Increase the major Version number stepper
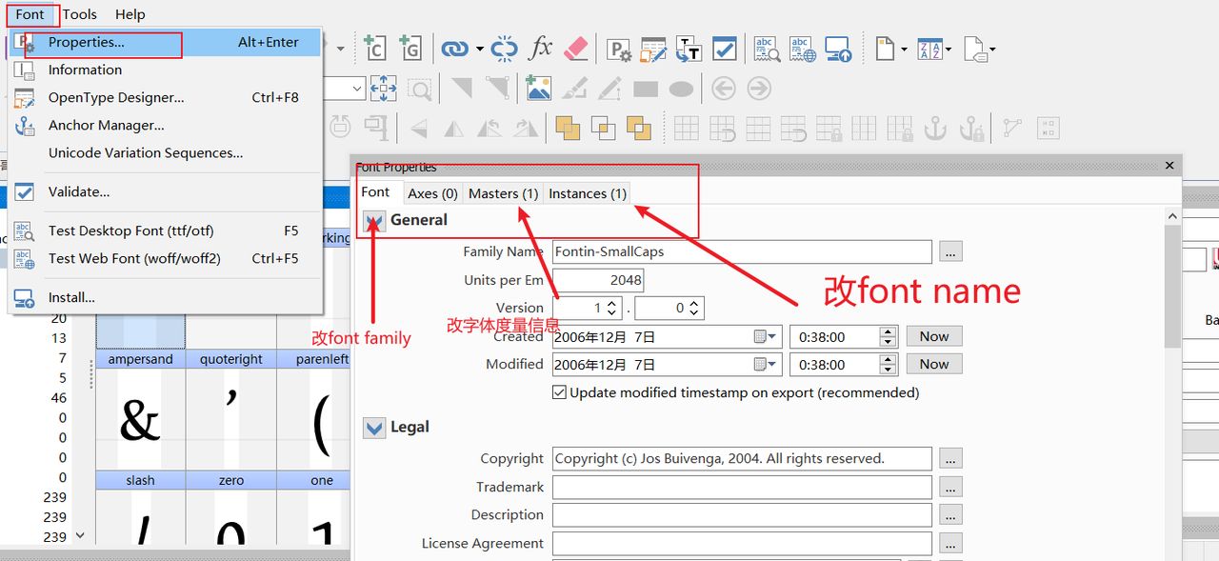 (612, 303)
